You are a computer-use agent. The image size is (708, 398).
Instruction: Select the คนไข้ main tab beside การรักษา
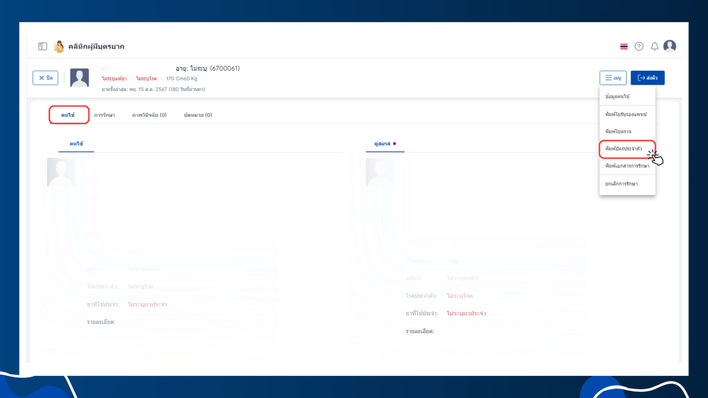68,115
